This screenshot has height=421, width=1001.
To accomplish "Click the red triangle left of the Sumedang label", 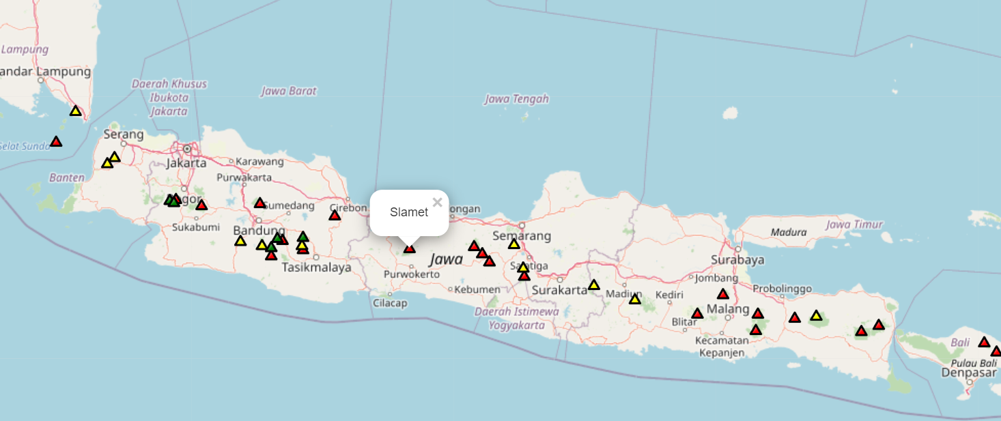I will (x=259, y=203).
